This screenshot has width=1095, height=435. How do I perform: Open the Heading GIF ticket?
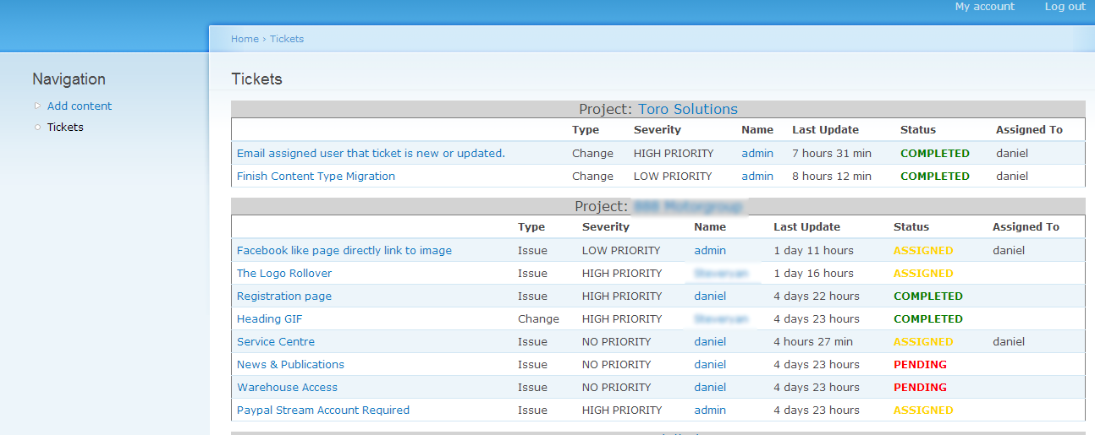pos(269,318)
